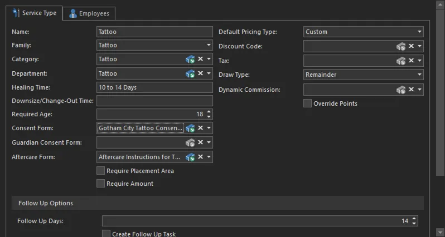
Task: Click the Guardian Consent Form lookup icon
Action: point(190,142)
